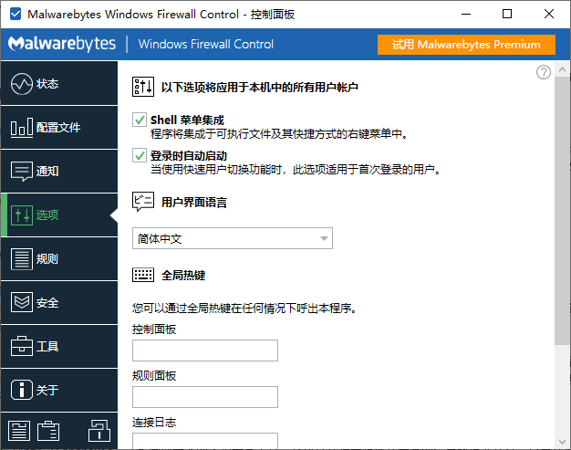The image size is (571, 450).
Task: Go to the 通知 tab
Action: [59, 171]
